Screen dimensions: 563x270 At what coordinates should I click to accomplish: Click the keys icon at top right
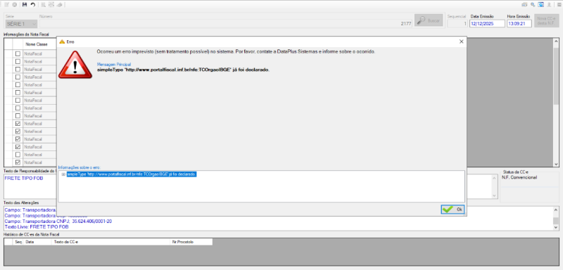coord(533,5)
